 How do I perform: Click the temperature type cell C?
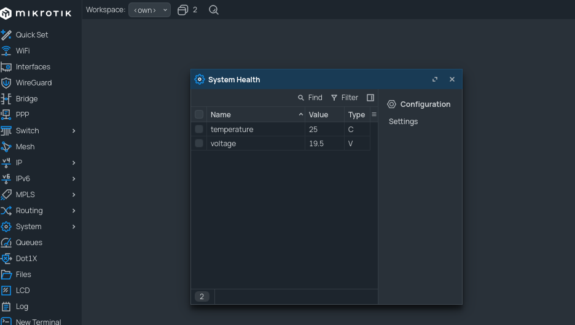click(x=357, y=129)
